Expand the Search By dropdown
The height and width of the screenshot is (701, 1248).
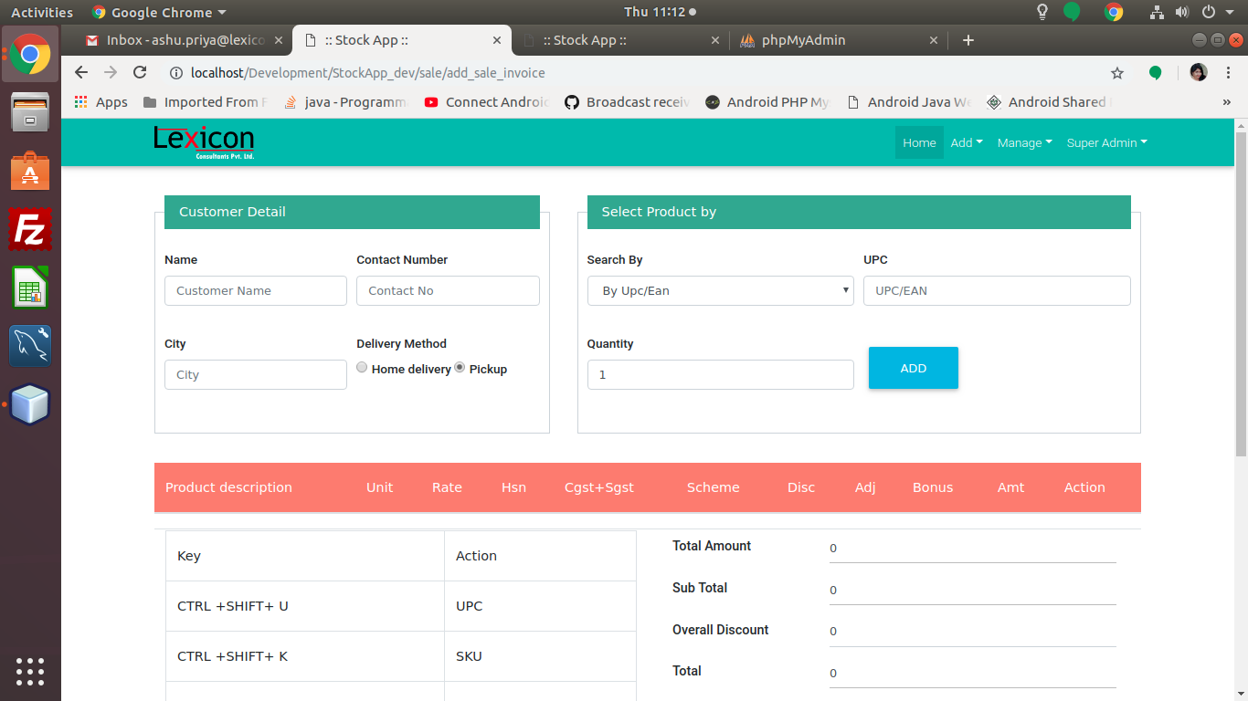pyautogui.click(x=720, y=291)
